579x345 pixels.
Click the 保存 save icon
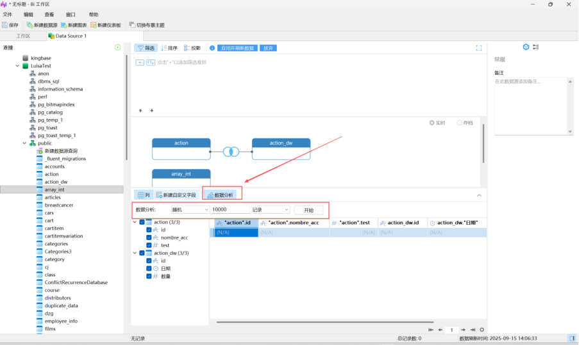[5, 25]
